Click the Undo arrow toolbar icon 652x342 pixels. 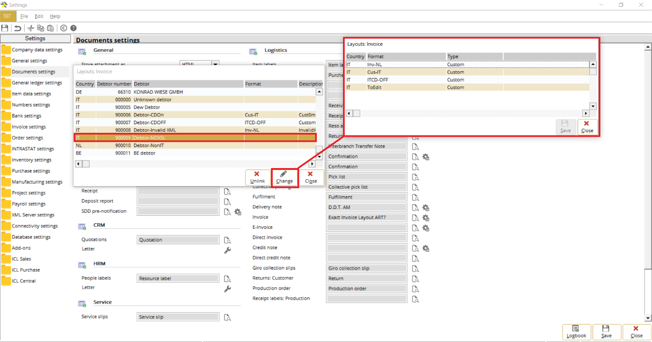(18, 28)
